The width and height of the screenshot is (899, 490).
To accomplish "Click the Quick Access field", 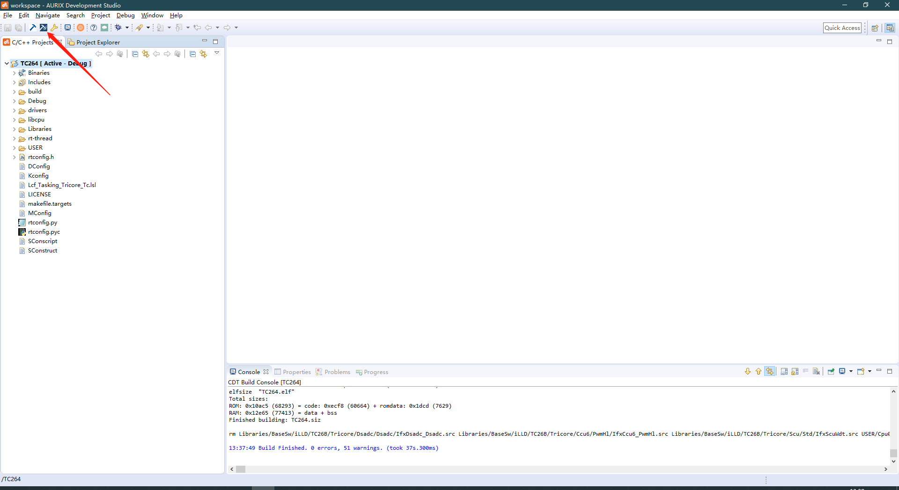I will click(x=842, y=28).
